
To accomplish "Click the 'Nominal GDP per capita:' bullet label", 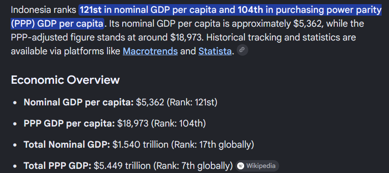I will point(78,103).
